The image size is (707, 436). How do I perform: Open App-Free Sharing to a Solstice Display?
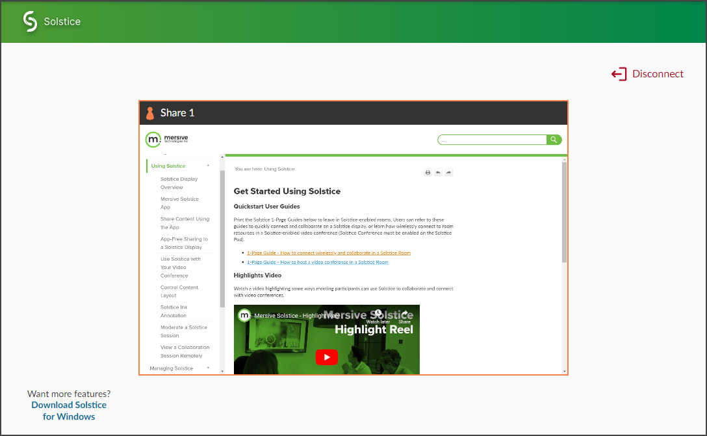[x=184, y=243]
